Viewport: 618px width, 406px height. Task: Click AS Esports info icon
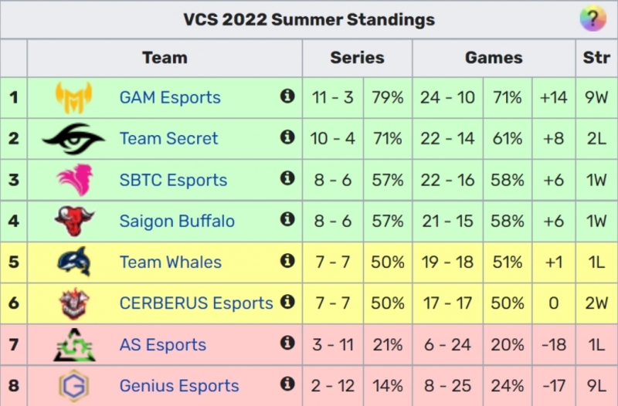(x=287, y=343)
